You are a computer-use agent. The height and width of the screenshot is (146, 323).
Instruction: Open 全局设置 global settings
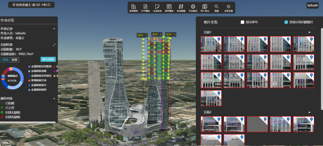(x=228, y=8)
